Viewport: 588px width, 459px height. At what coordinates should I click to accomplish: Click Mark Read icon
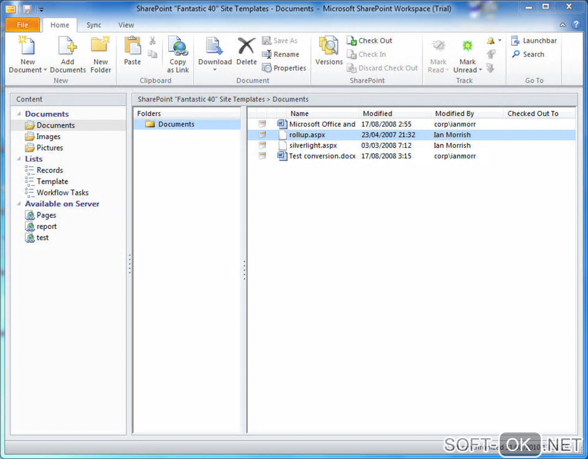438,47
